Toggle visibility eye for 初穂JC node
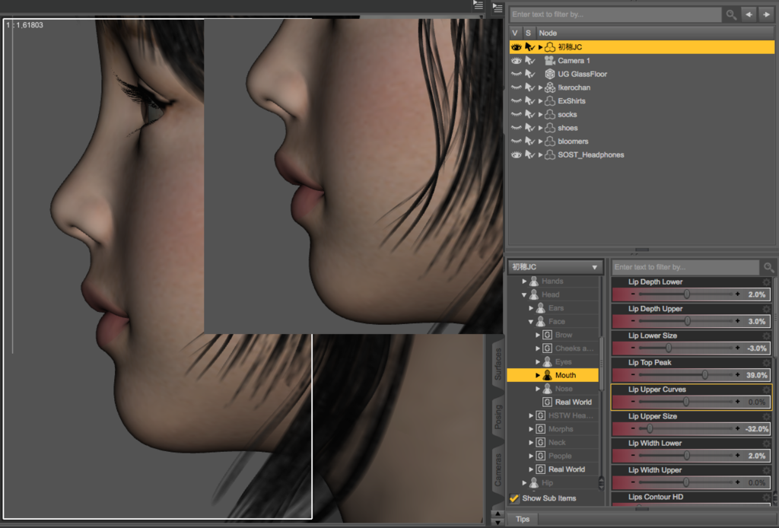The image size is (779, 528). tap(517, 47)
